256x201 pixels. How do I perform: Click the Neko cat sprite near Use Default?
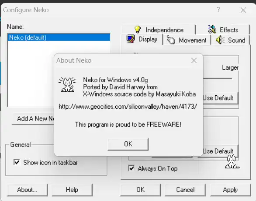(x=232, y=162)
